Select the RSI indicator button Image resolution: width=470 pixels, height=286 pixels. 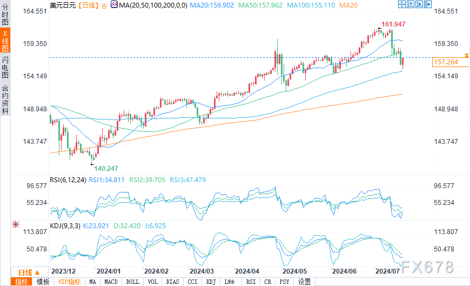pos(251,282)
